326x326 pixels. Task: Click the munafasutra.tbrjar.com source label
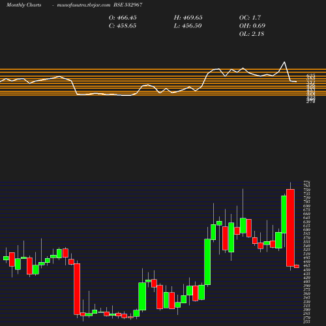tap(83, 5)
